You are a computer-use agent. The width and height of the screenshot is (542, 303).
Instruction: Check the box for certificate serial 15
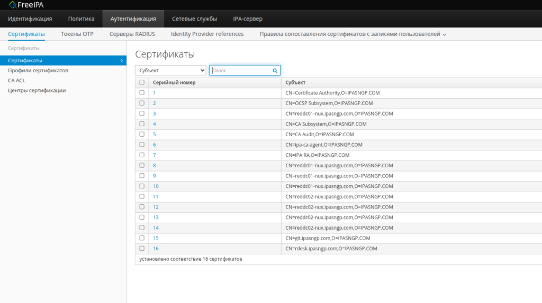pos(142,238)
